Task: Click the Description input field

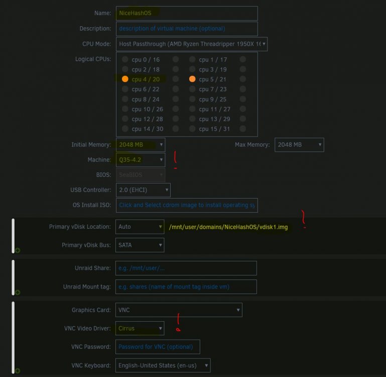Action: (187, 29)
